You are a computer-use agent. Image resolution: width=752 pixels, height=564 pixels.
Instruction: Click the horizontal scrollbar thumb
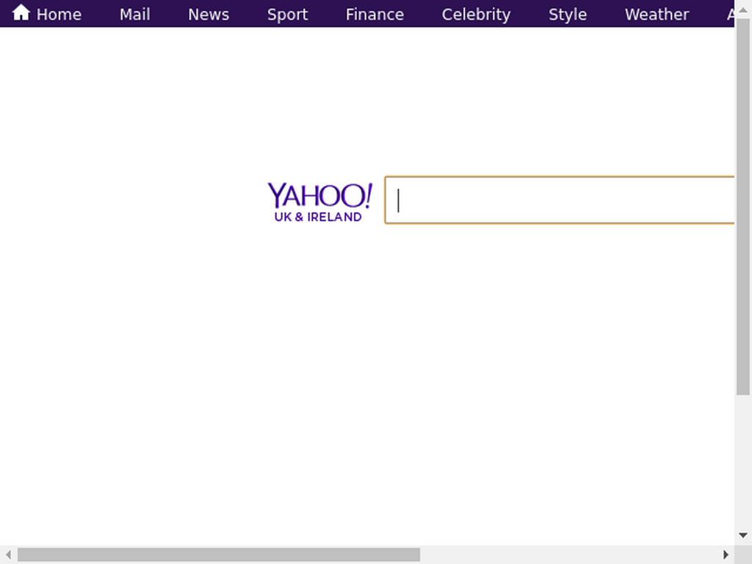pos(219,554)
